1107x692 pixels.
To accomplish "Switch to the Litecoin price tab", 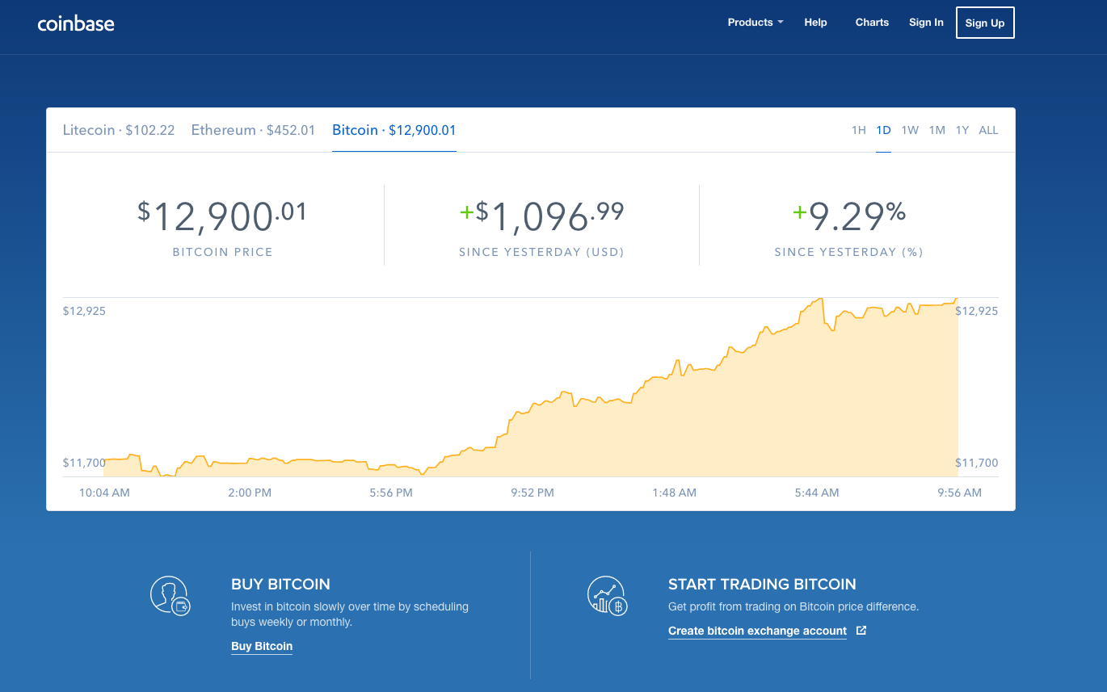I will click(x=119, y=130).
